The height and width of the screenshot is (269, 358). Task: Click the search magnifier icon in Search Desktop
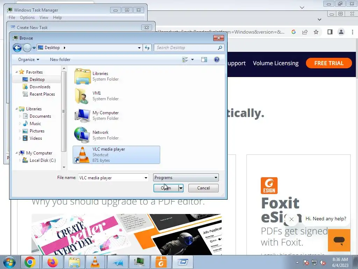click(220, 48)
